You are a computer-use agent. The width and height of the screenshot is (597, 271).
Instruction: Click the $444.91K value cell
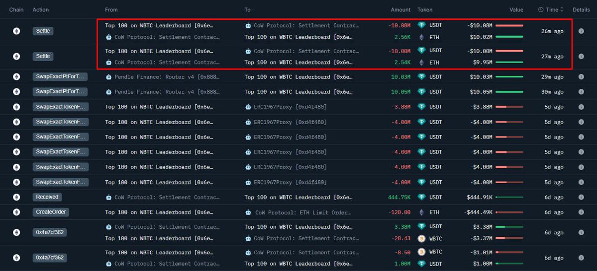click(480, 197)
